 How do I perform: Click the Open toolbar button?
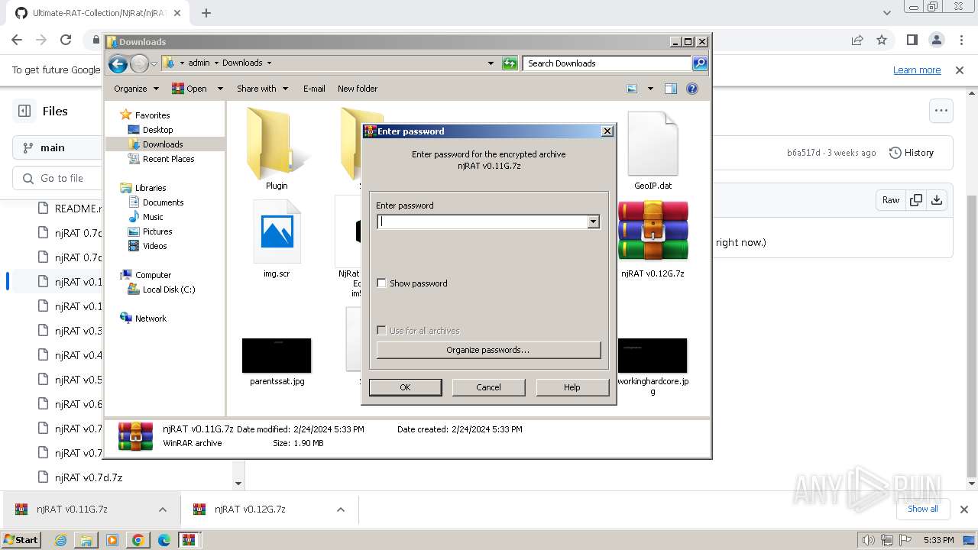(189, 89)
